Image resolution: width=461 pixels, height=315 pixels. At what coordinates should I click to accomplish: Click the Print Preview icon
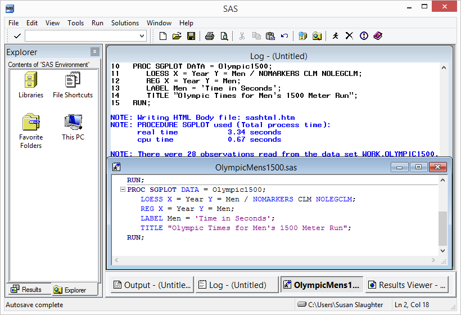[224, 36]
